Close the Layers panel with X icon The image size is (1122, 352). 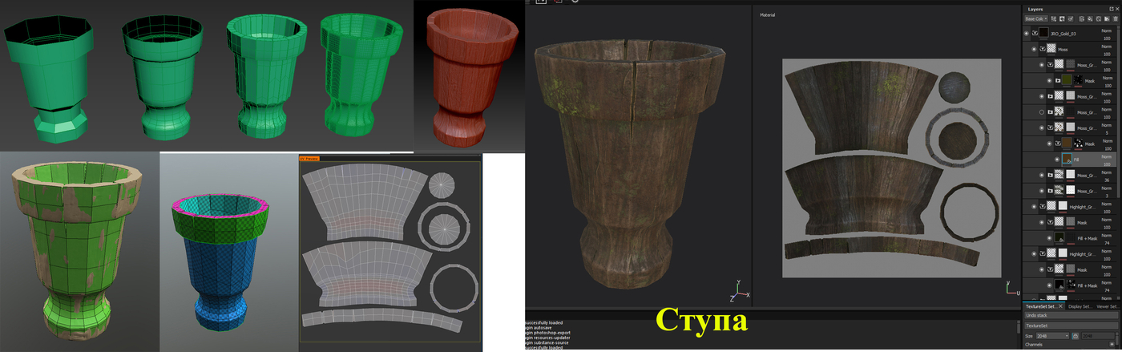[1117, 9]
